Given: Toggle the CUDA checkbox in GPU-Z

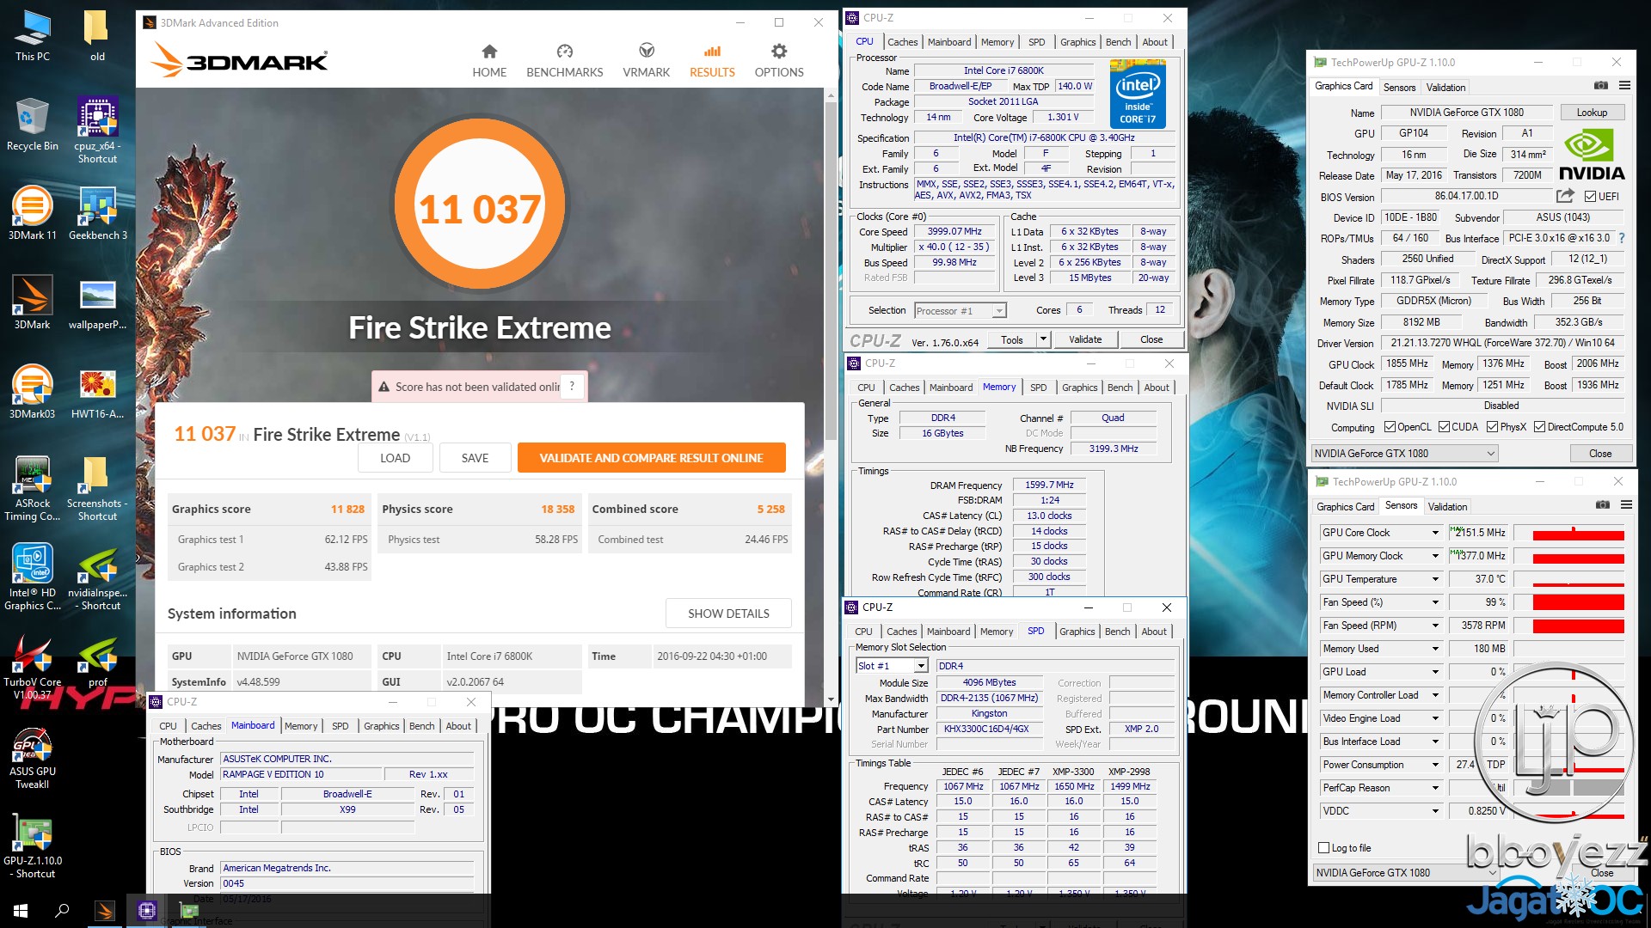Looking at the screenshot, I should point(1444,427).
